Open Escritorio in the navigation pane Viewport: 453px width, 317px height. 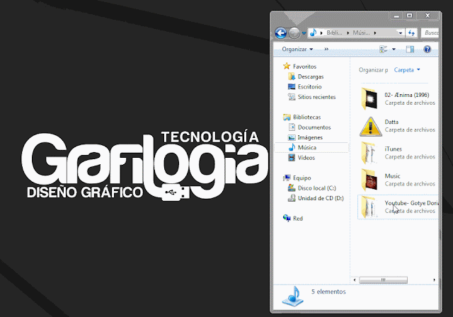click(310, 86)
